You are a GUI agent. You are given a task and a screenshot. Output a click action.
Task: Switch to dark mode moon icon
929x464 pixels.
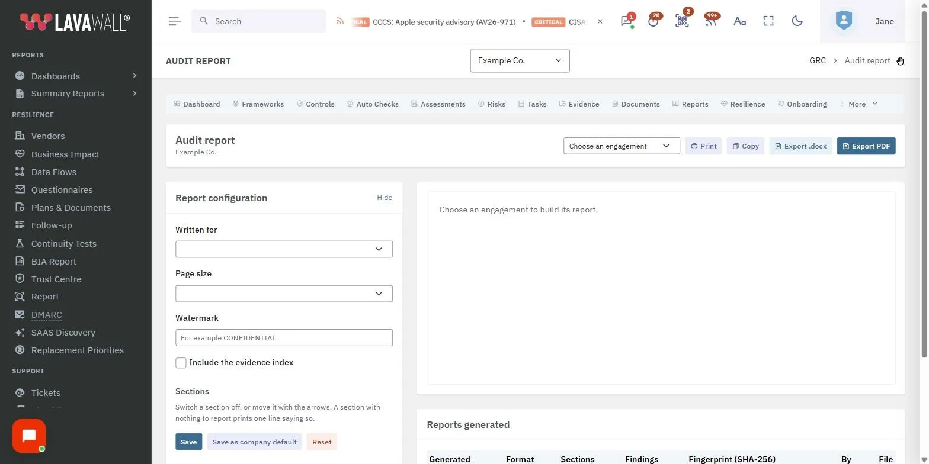pos(797,21)
